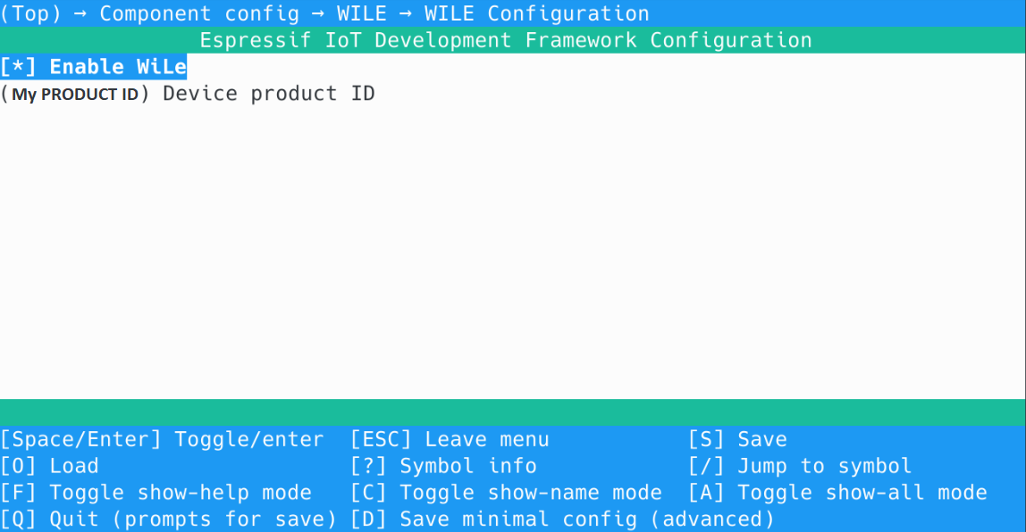The image size is (1026, 532).
Task: Toggle show-name mode with the [C] hint
Action: (x=506, y=493)
